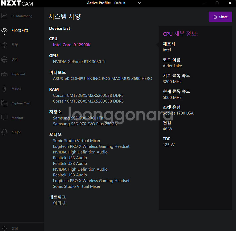
Task: Open the Default profile combo box
Action: [127, 3]
